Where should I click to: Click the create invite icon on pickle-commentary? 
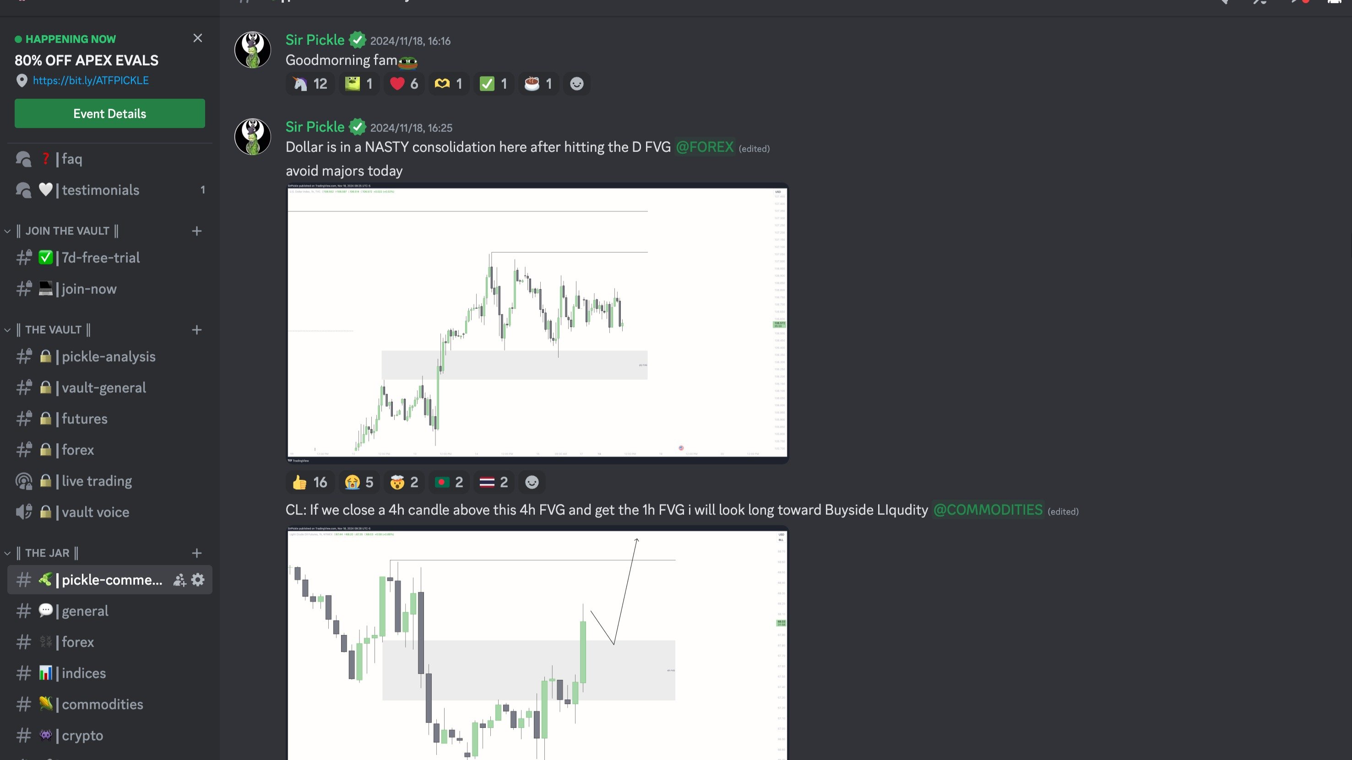(x=179, y=580)
